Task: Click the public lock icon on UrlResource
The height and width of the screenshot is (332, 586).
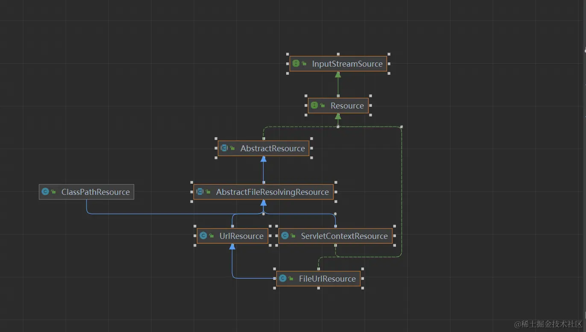Action: 211,236
